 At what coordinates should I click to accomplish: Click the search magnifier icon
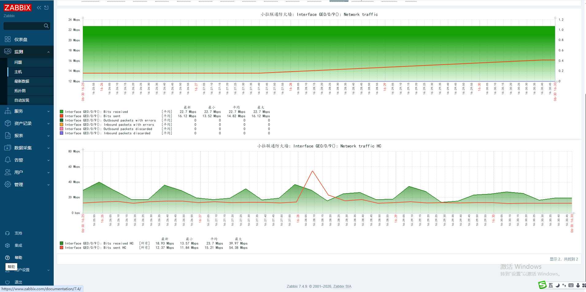tap(46, 26)
